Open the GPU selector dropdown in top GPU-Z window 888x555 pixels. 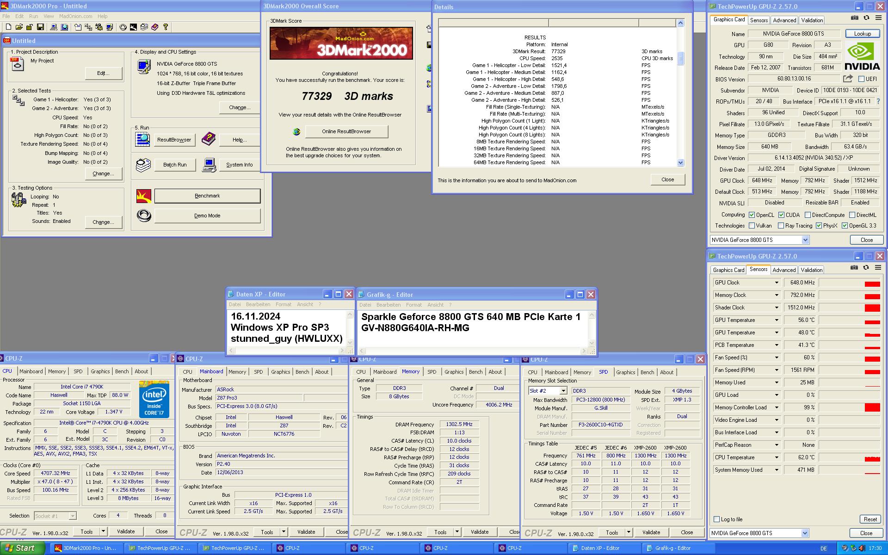[805, 240]
